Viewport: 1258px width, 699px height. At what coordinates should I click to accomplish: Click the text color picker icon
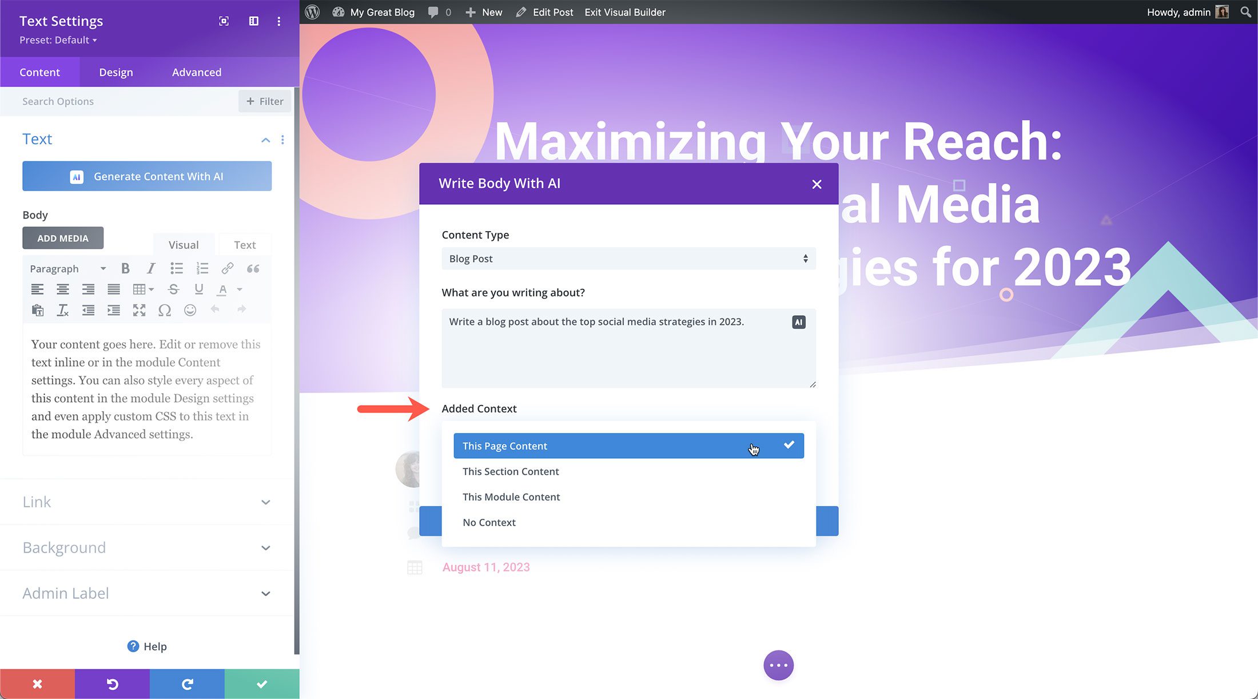click(x=222, y=289)
